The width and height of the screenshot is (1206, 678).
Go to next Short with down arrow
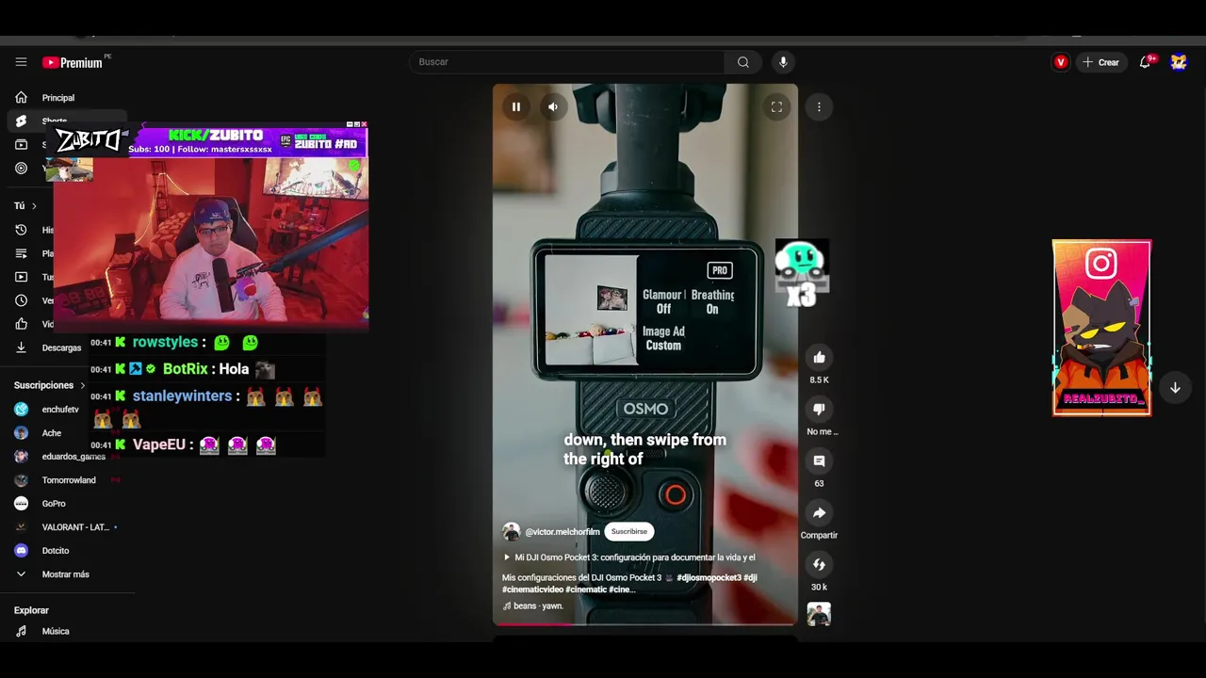point(1175,388)
